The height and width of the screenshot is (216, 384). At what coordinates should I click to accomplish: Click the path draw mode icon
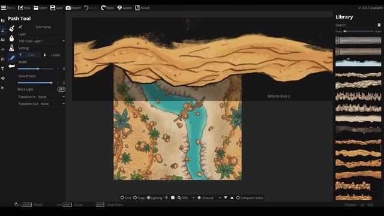pyautogui.click(x=20, y=27)
